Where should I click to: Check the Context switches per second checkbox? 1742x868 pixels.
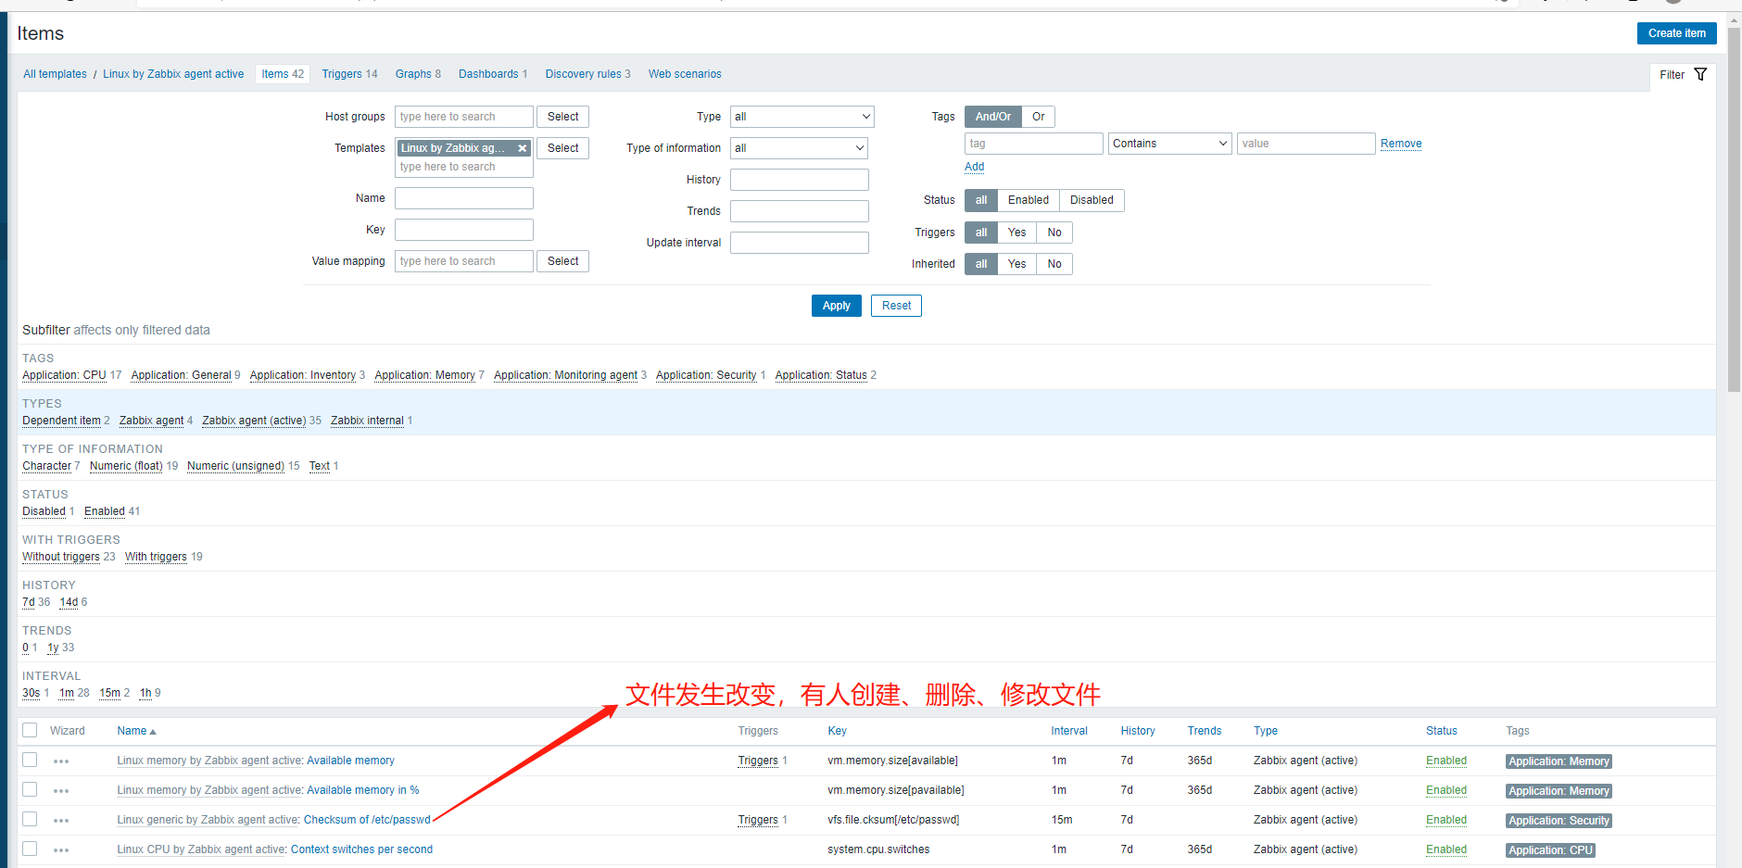[30, 849]
